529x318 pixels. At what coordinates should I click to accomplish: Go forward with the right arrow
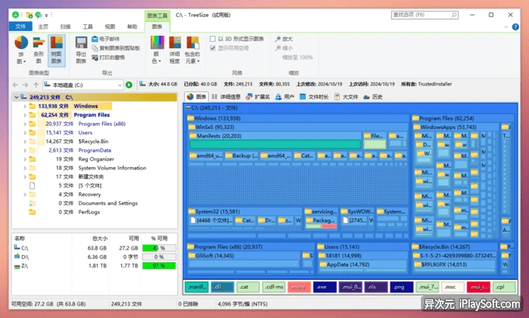point(26,85)
